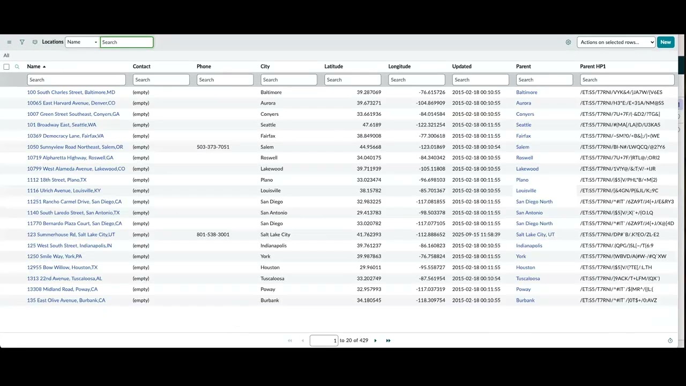686x386 pixels.
Task: Open the Name field selector dropdown
Action: click(81, 42)
